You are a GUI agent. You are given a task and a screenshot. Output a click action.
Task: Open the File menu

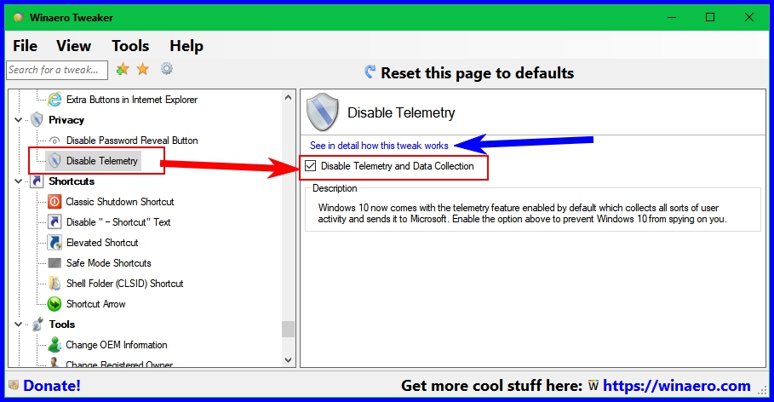26,46
